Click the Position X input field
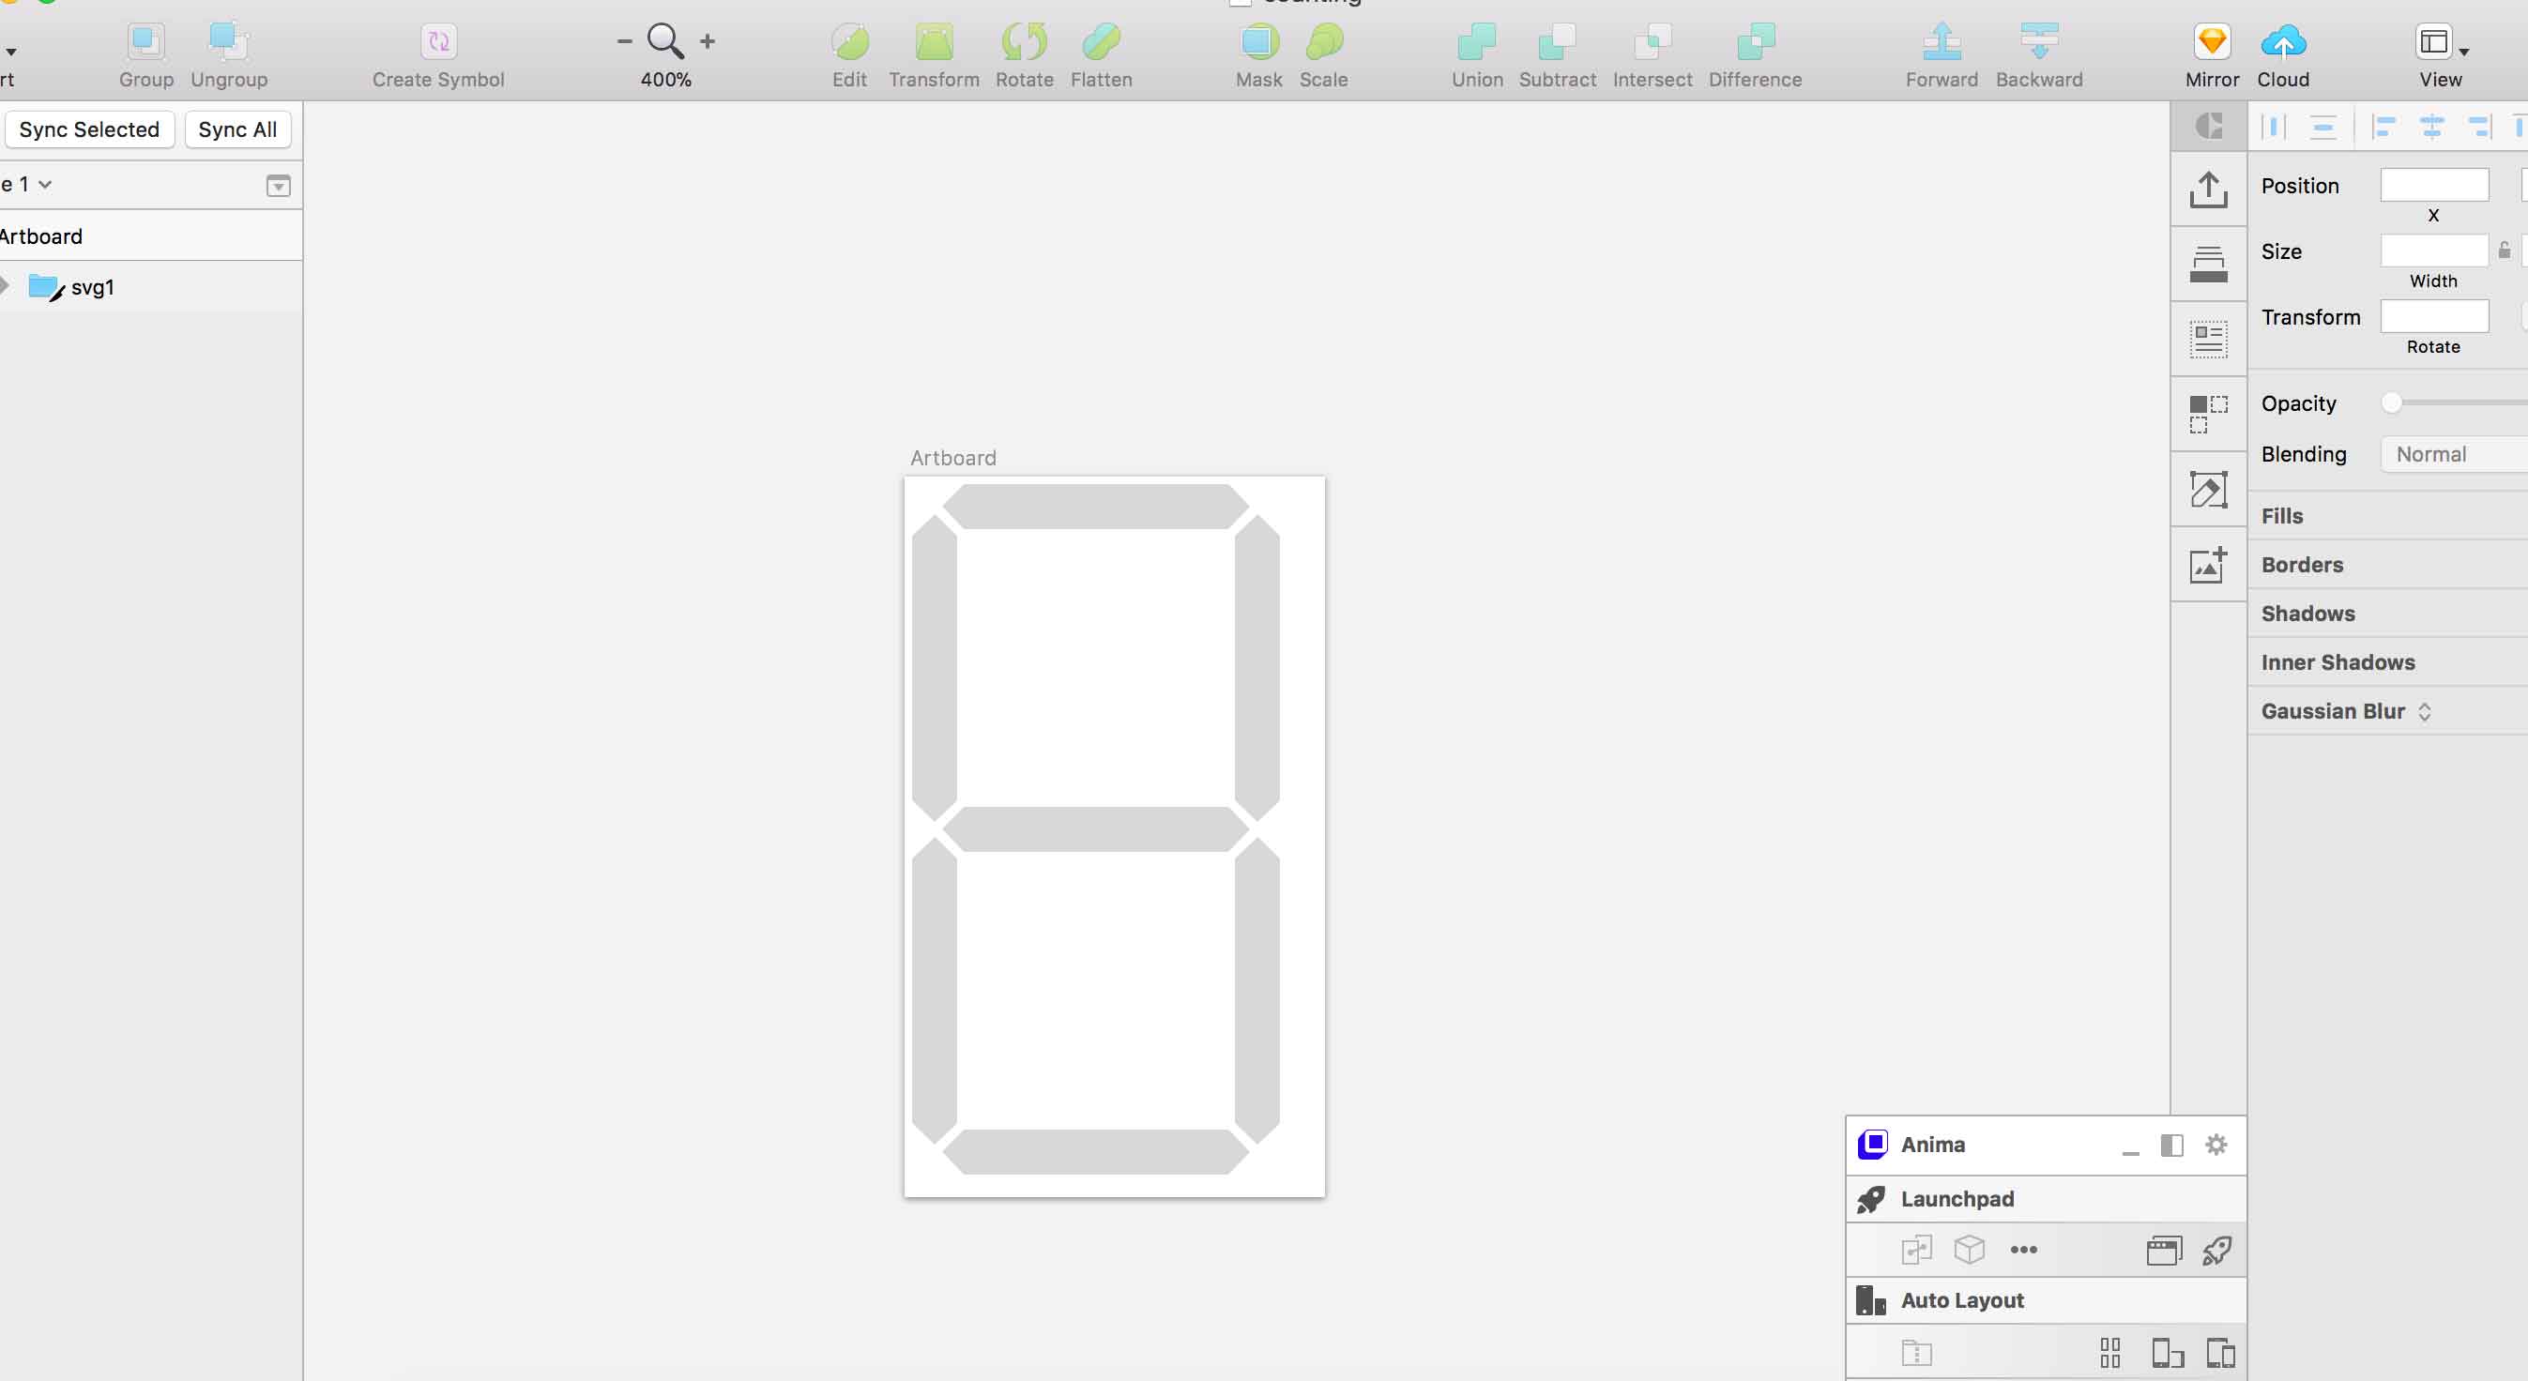Viewport: 2528px width, 1381px height. pos(2433,185)
